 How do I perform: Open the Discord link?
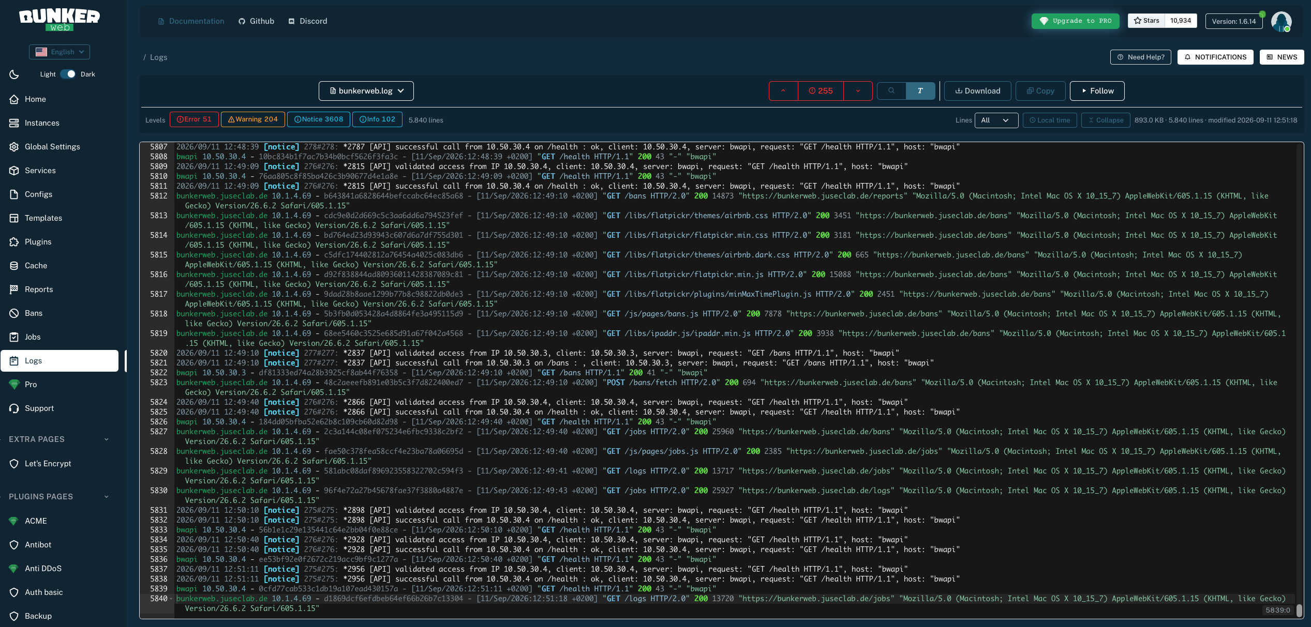click(308, 21)
